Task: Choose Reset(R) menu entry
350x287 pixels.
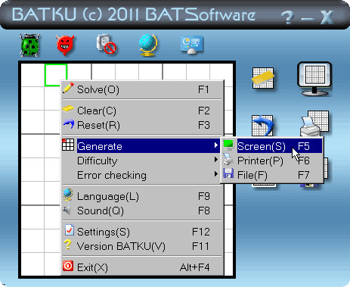Action: (143, 125)
